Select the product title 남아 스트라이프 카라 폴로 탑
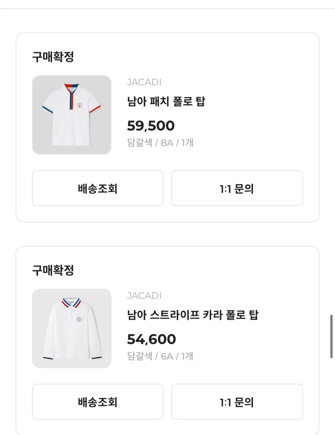The width and height of the screenshot is (335, 435). [x=192, y=315]
